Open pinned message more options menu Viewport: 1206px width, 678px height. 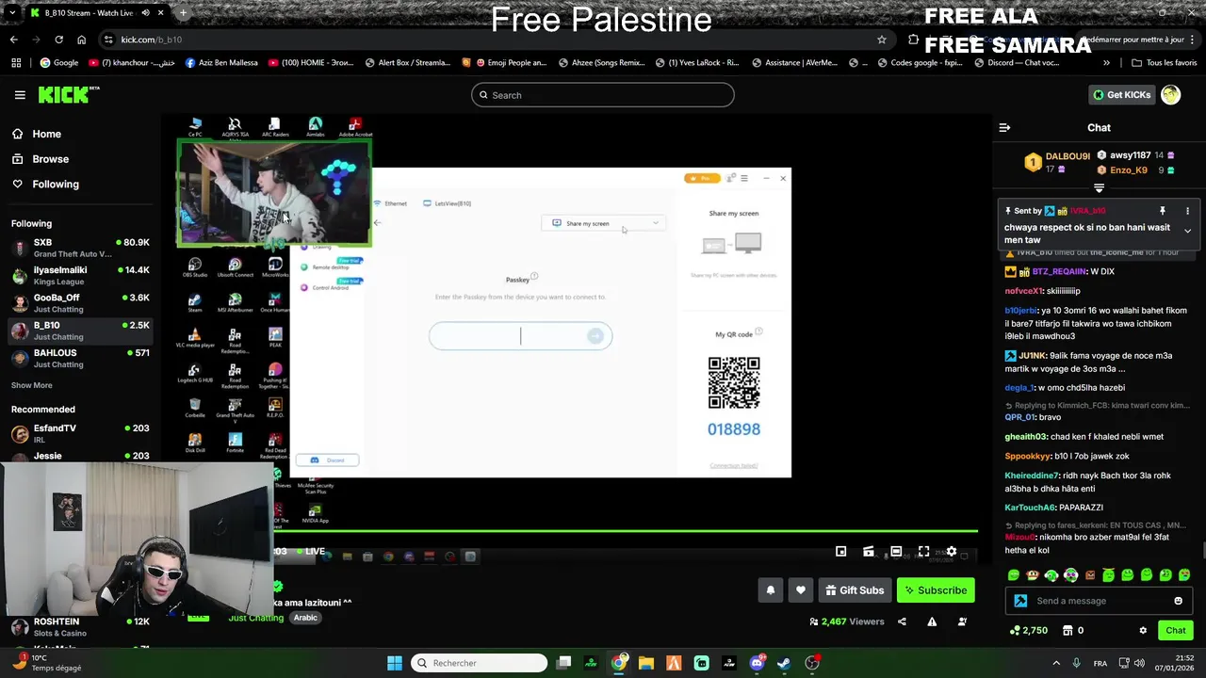pyautogui.click(x=1187, y=211)
